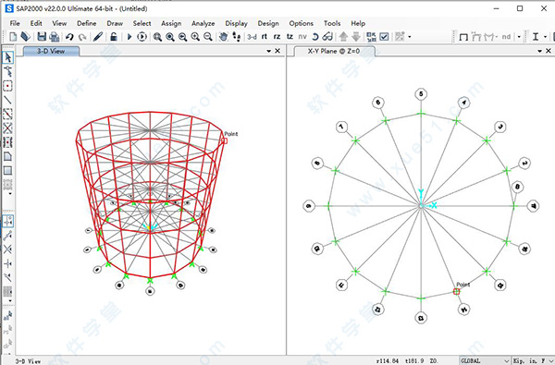This screenshot has height=365, width=555.
Task: Set rz plane view
Action: pyautogui.click(x=277, y=36)
